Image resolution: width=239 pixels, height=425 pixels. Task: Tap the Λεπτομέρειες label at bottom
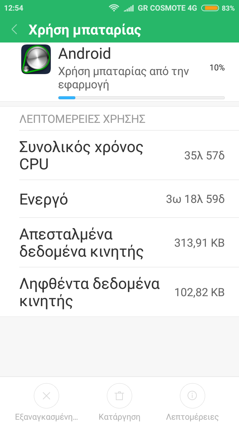[192, 417]
